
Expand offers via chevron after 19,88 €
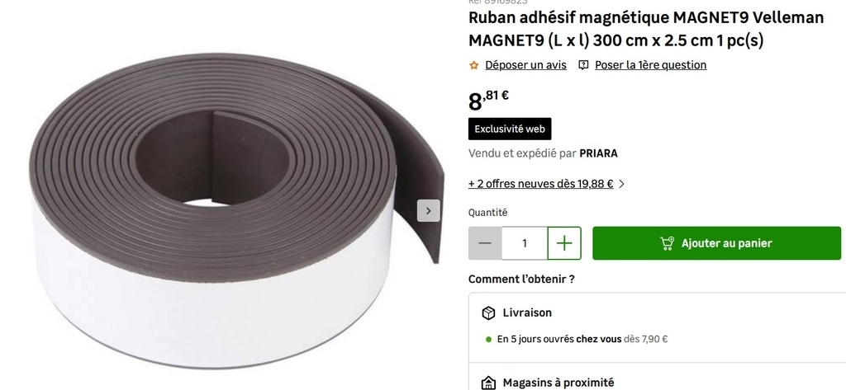pyautogui.click(x=622, y=184)
